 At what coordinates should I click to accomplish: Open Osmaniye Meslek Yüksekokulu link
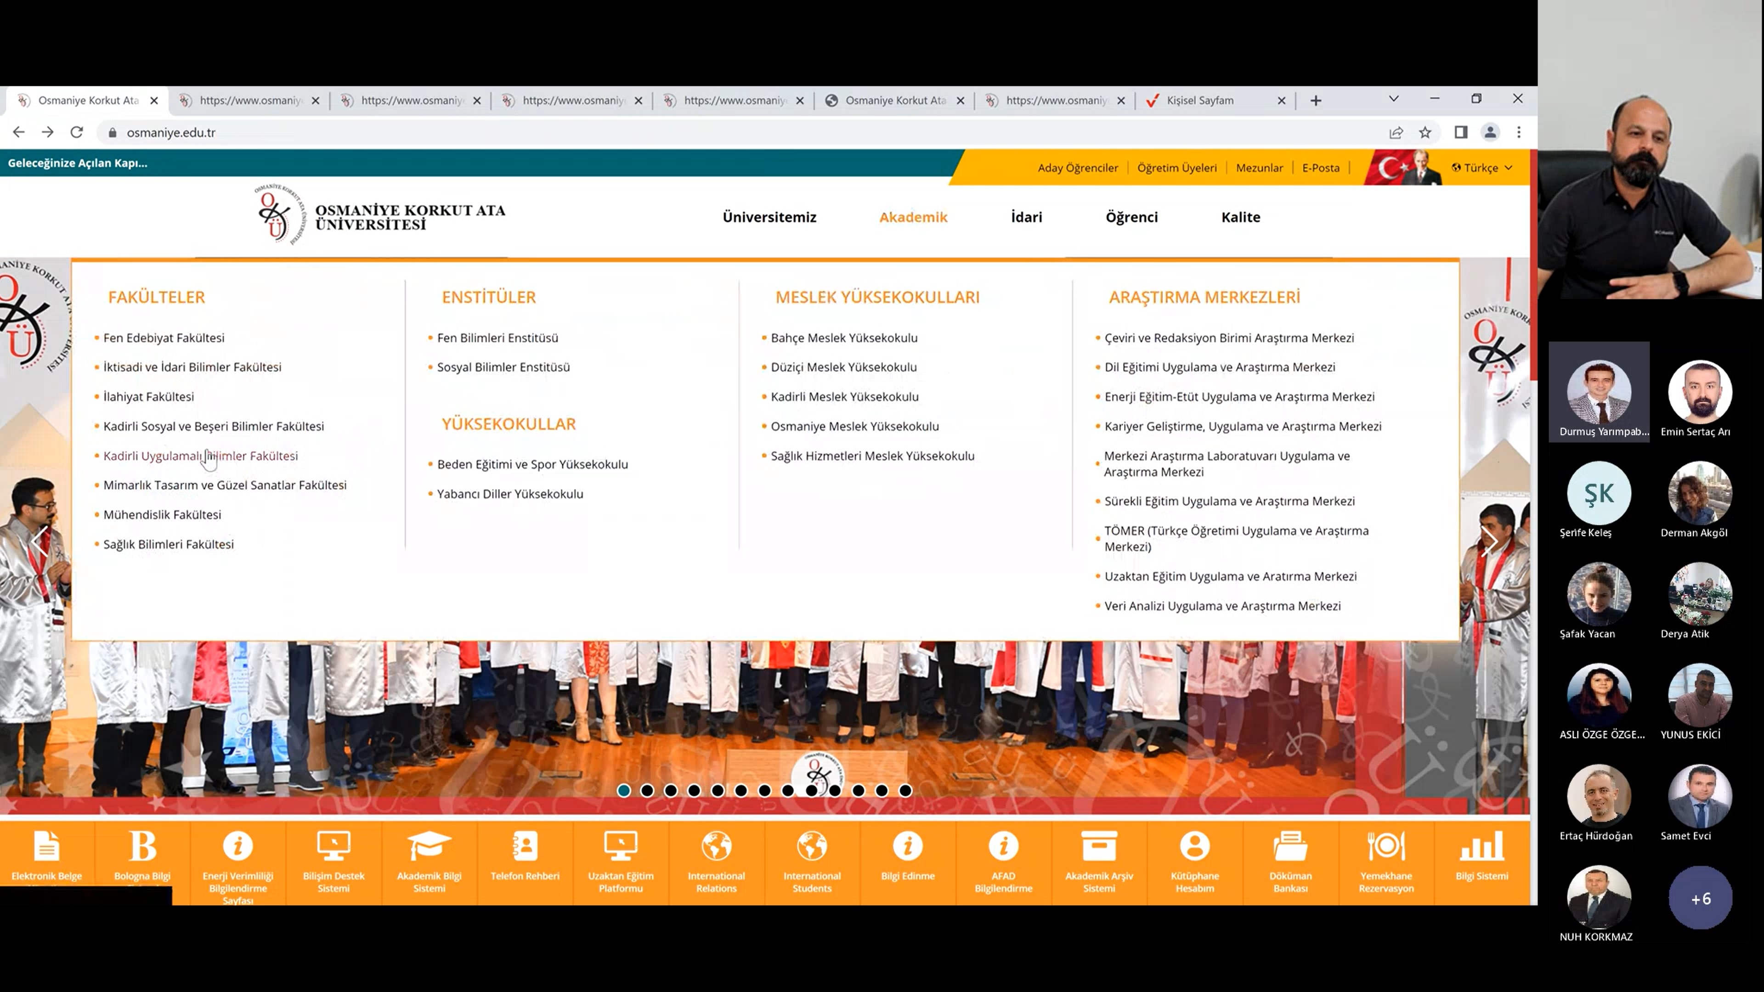854,427
